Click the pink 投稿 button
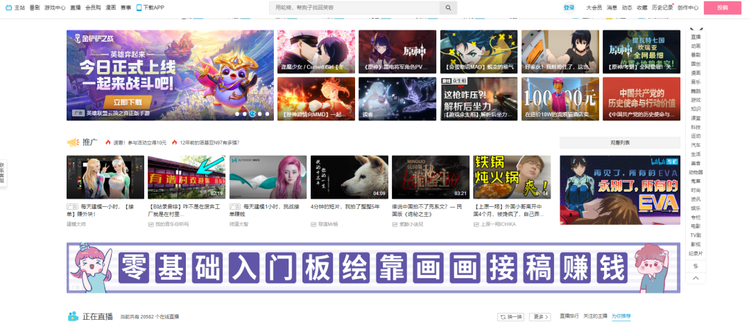This screenshot has width=749, height=326. tap(722, 8)
